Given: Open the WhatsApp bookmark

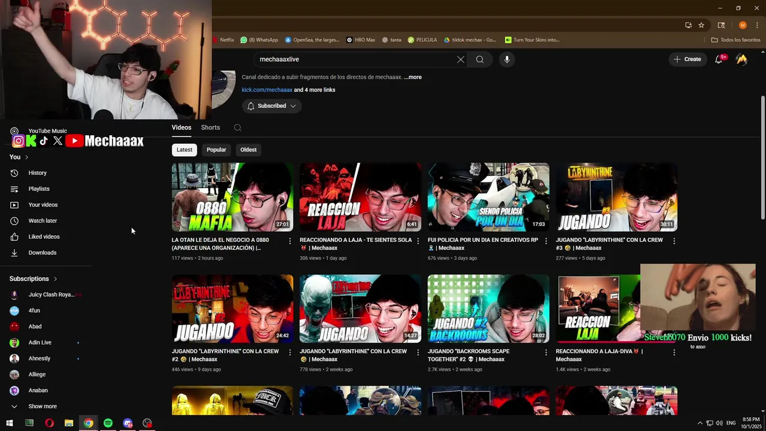Looking at the screenshot, I should pyautogui.click(x=259, y=40).
